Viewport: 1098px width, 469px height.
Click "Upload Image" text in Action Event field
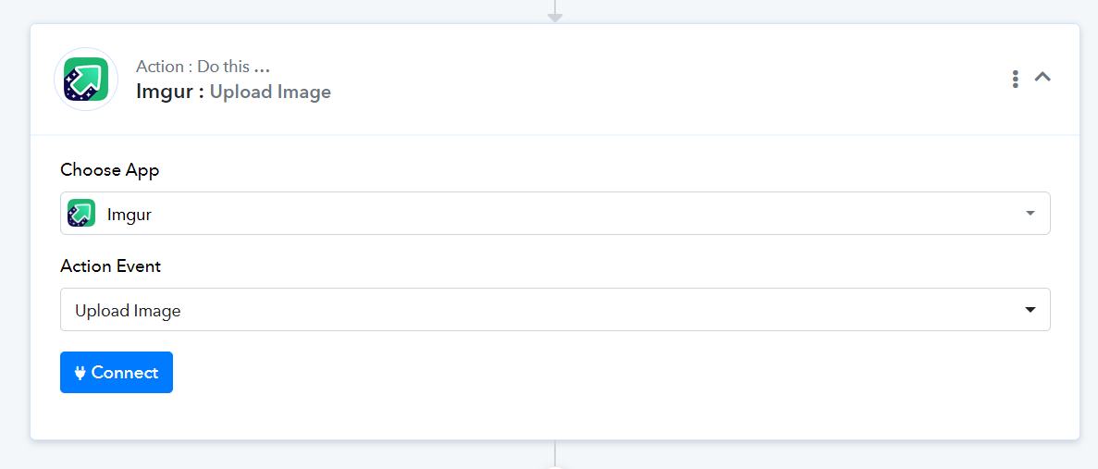(128, 311)
